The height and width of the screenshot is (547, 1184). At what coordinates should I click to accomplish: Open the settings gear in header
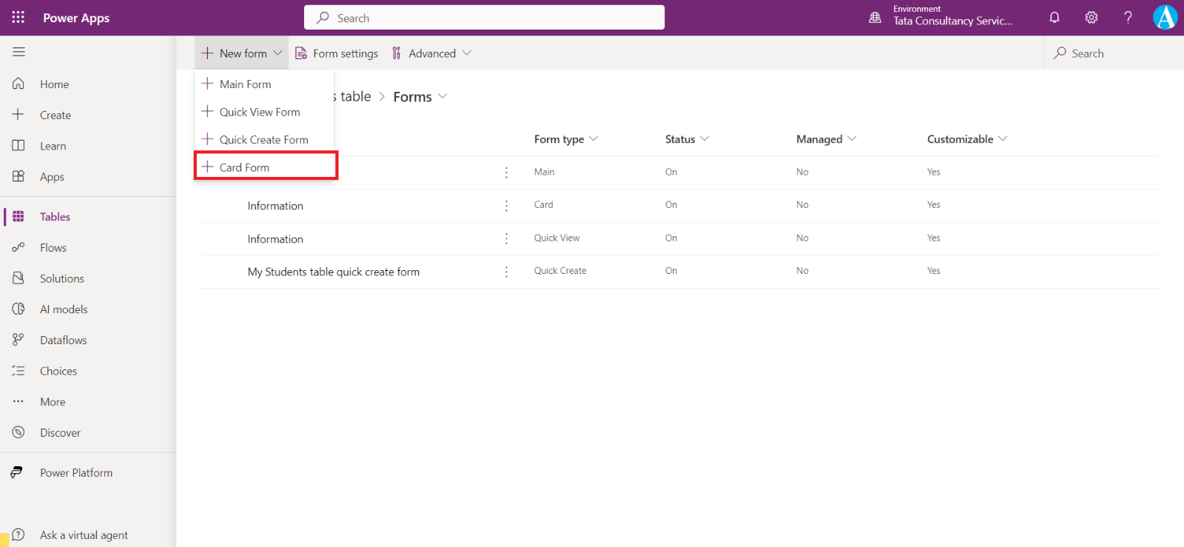[1091, 18]
